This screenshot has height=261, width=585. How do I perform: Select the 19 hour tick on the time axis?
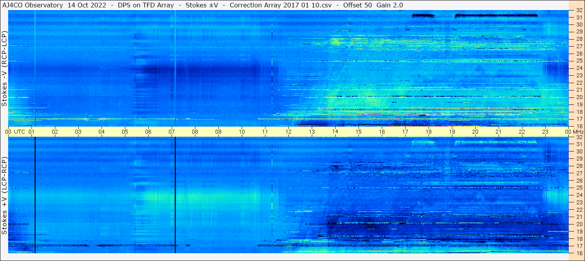point(452,132)
